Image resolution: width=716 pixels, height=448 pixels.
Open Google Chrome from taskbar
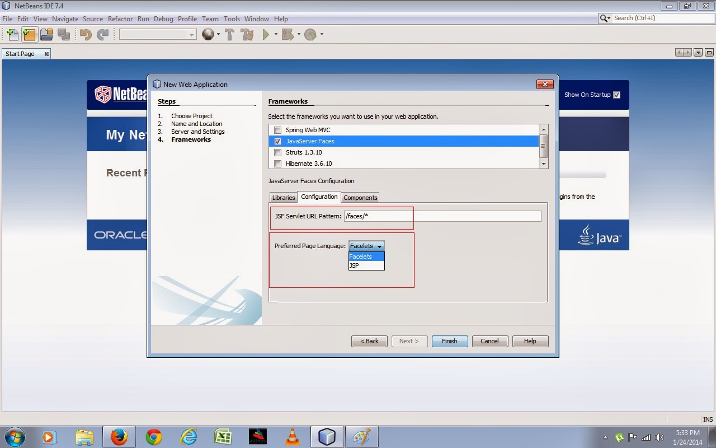tap(154, 437)
